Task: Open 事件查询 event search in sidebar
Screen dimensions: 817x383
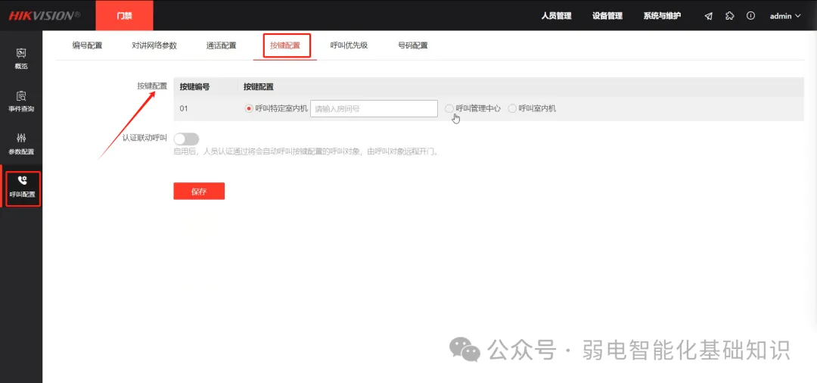Action: (21, 101)
